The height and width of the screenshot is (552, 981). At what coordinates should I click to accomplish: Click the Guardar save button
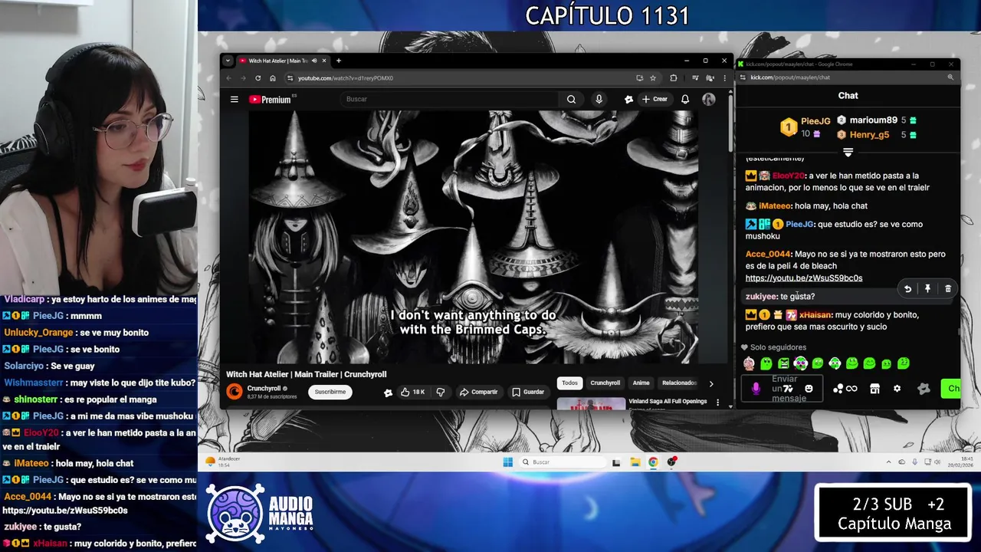(528, 392)
